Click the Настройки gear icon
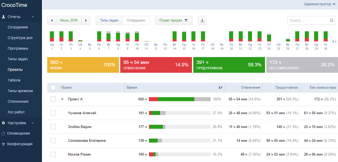 click(3, 123)
